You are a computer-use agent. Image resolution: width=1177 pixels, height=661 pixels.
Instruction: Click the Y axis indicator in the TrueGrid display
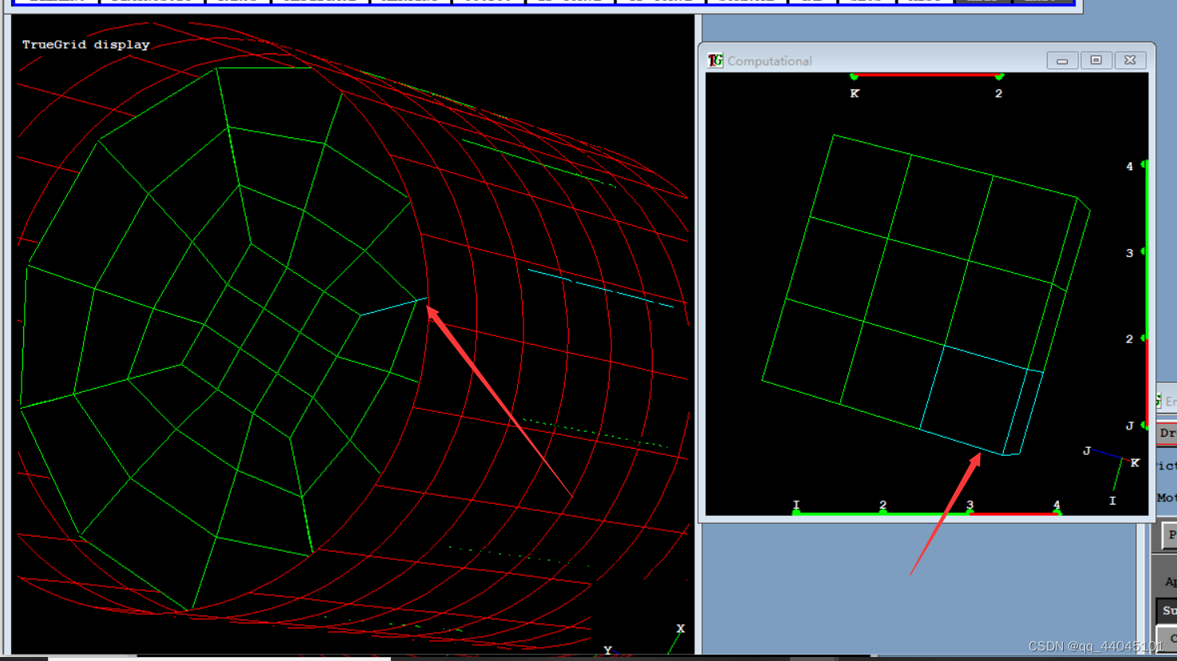(x=607, y=651)
